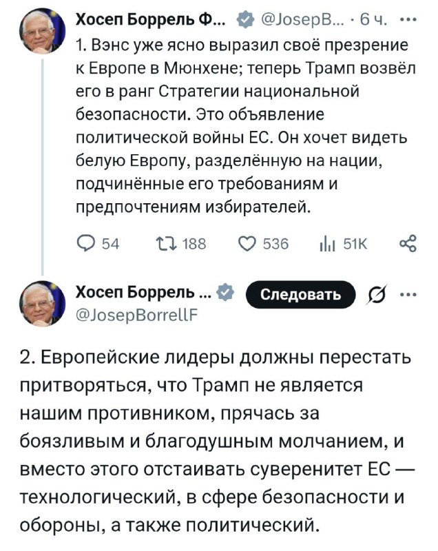438x551 pixels.
Task: Like the first tweet with the heart icon
Action: click(x=247, y=243)
